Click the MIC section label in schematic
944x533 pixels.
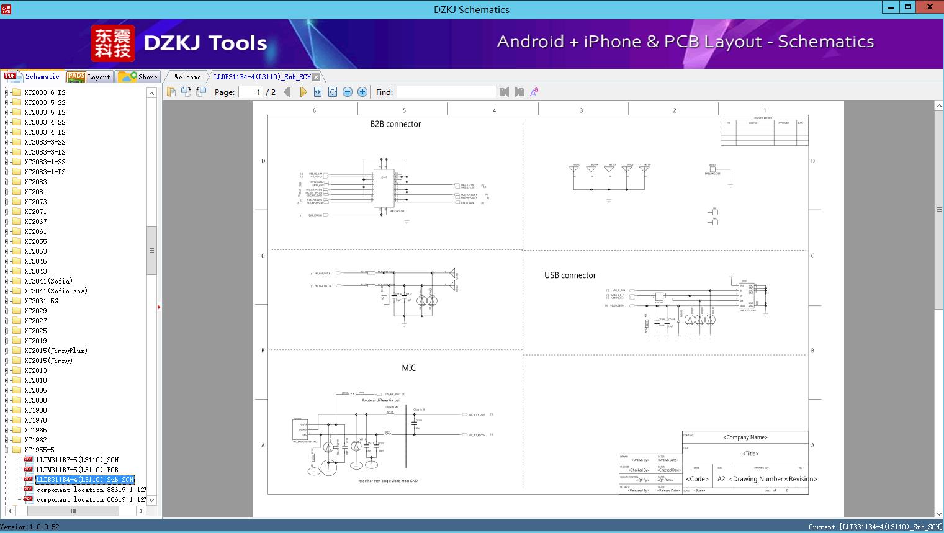pyautogui.click(x=408, y=368)
